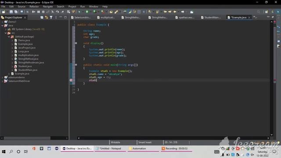Open the Source menu
Image resolution: width=281 pixels, height=158 pixels.
[x=22, y=7]
